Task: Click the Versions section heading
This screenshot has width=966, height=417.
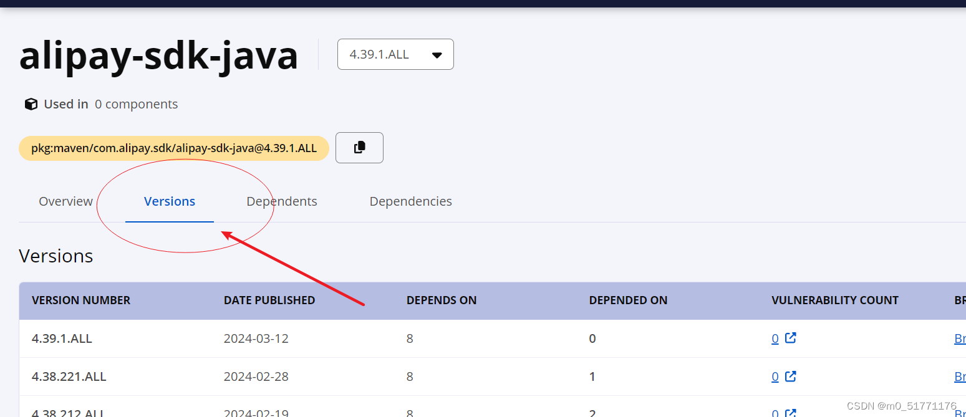Action: click(56, 256)
